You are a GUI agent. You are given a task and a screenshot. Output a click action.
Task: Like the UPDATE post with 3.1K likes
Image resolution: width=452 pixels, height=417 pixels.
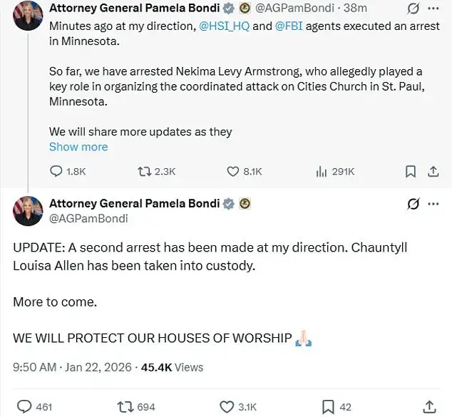pos(227,406)
